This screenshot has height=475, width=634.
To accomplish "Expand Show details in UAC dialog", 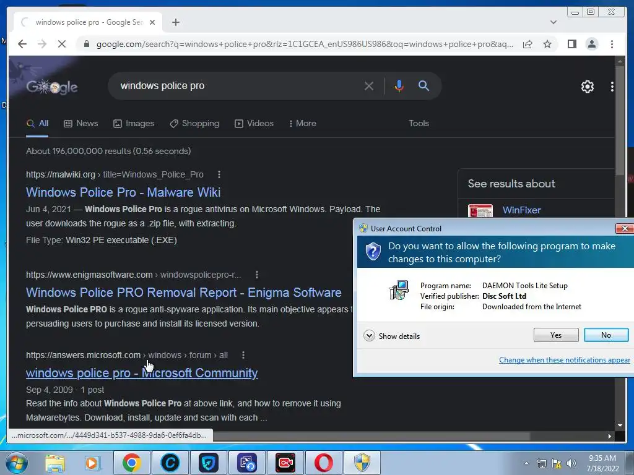I will coord(391,336).
